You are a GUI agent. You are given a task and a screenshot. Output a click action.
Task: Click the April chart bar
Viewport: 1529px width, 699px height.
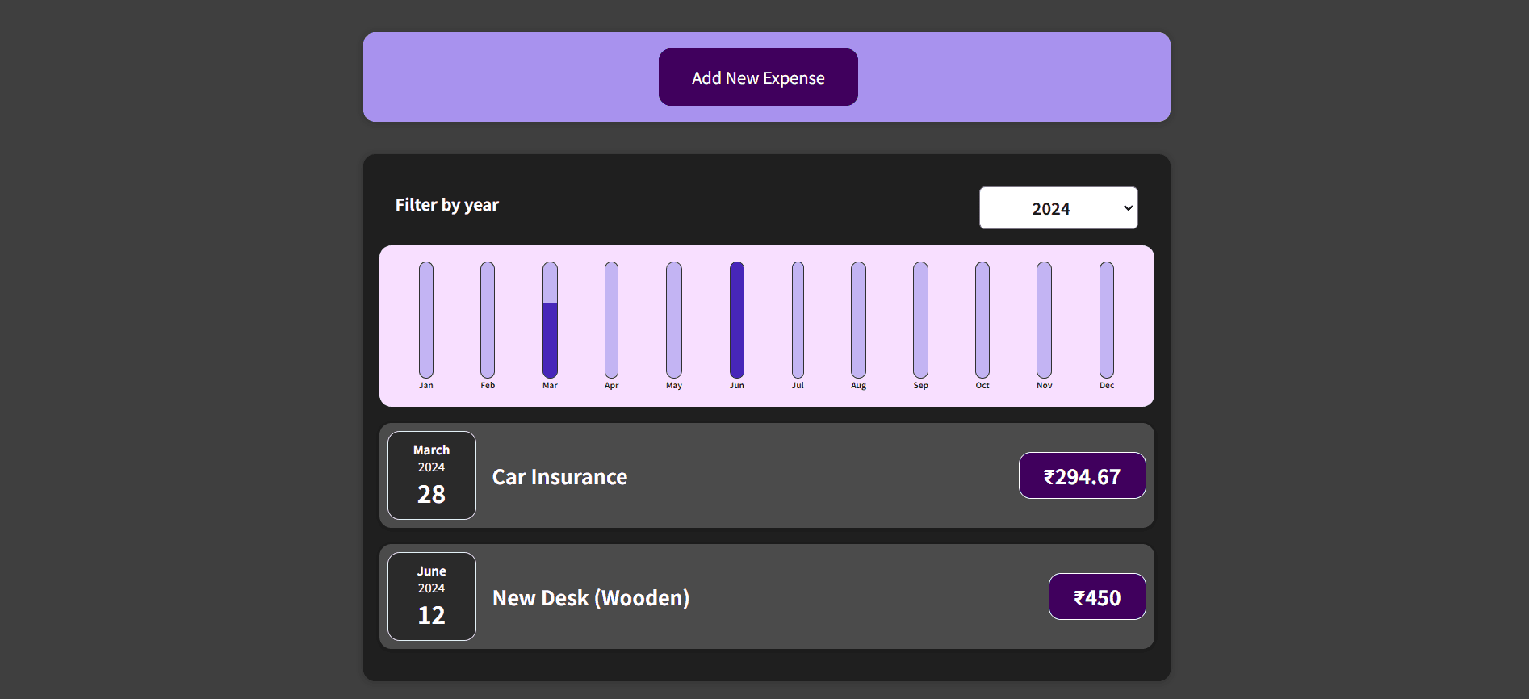point(611,320)
